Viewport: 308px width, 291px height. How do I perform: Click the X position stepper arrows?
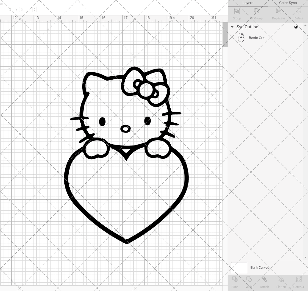10,10
